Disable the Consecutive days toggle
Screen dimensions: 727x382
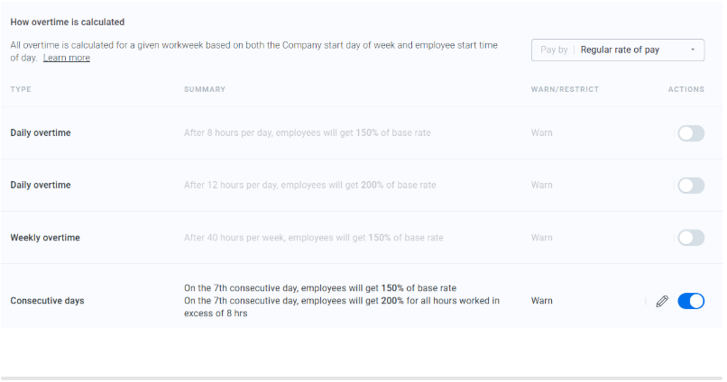point(690,301)
